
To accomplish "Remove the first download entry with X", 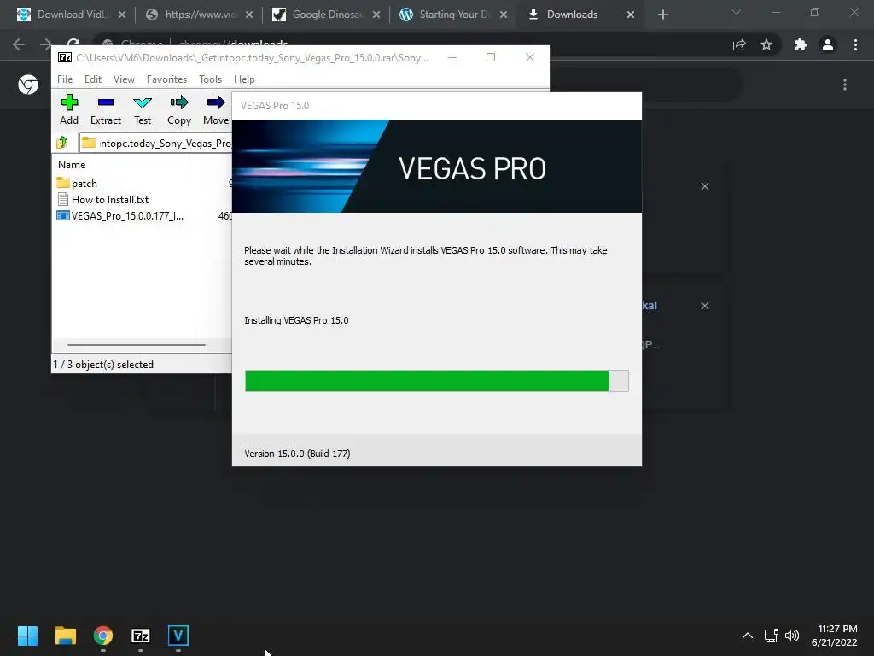I will [x=704, y=186].
